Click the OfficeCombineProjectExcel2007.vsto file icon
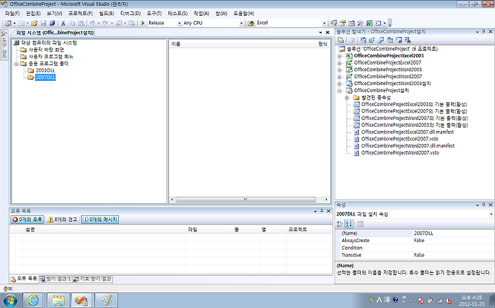Image resolution: width=495 pixels, height=308 pixels. pos(356,139)
